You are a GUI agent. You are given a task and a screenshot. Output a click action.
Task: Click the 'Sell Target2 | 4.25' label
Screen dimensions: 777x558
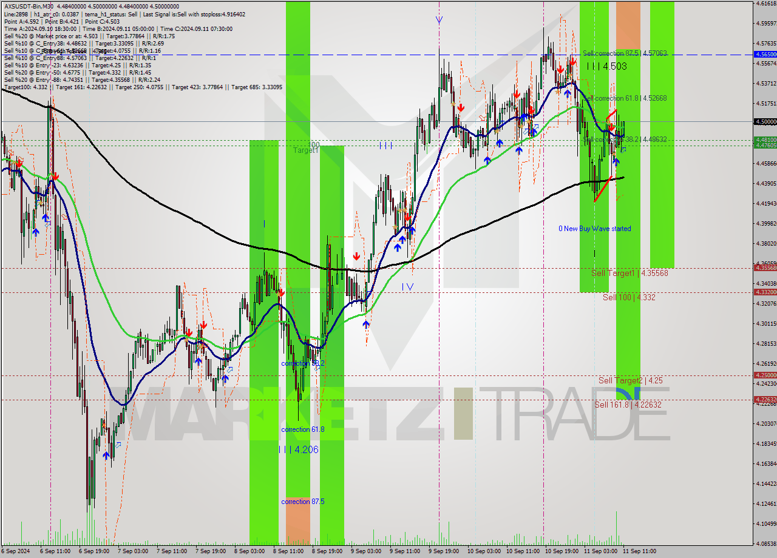click(x=631, y=380)
